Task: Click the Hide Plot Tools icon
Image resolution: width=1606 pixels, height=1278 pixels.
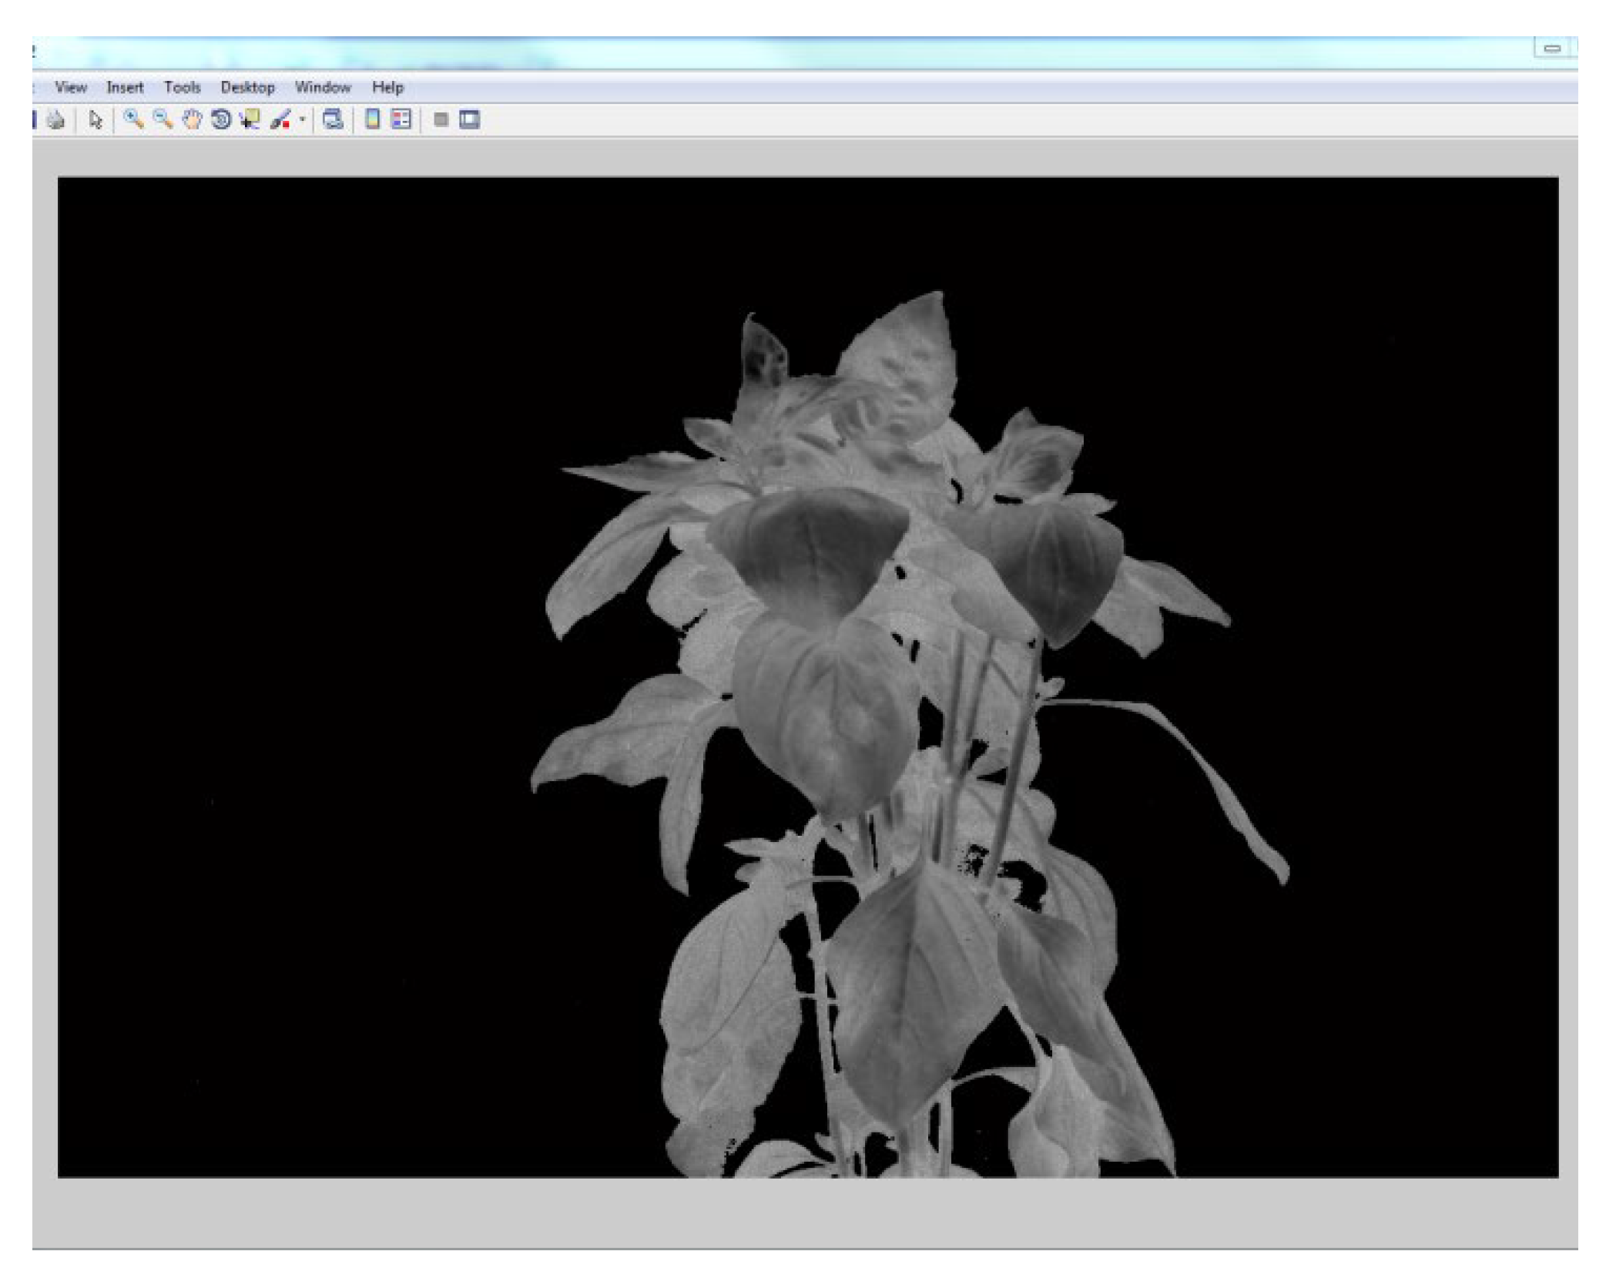Action: tap(441, 119)
